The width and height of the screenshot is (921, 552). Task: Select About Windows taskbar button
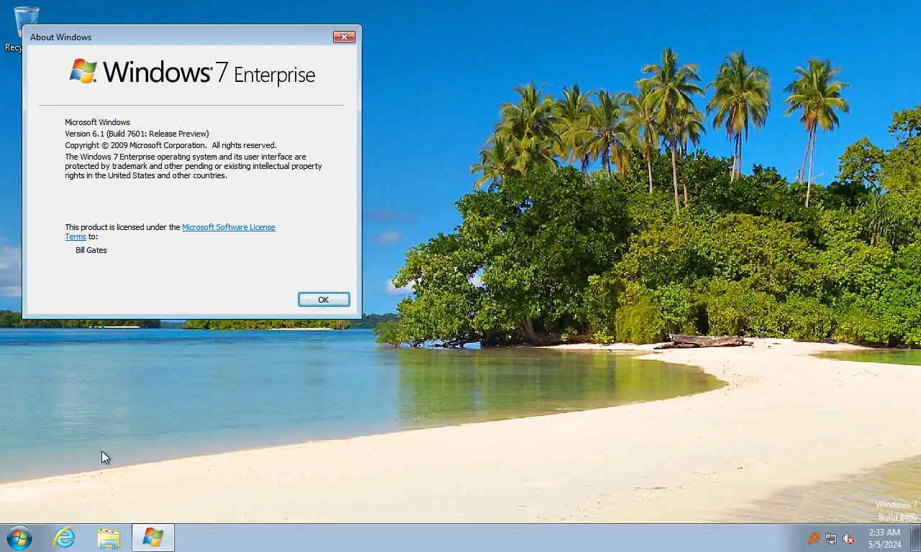[153, 538]
